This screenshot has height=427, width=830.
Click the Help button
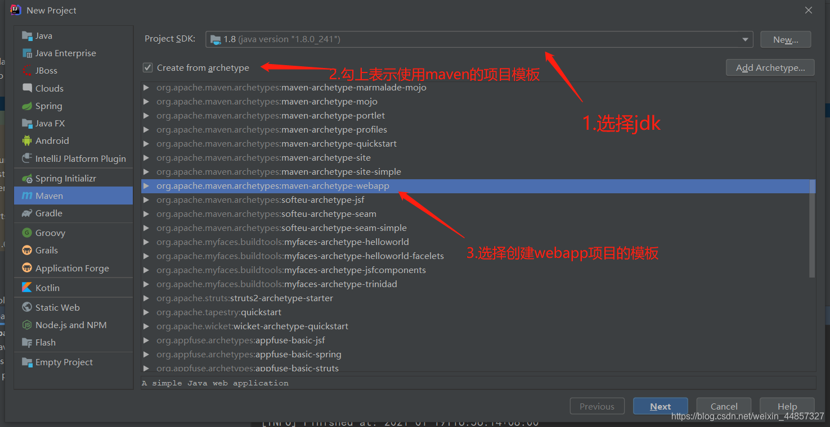[787, 406]
